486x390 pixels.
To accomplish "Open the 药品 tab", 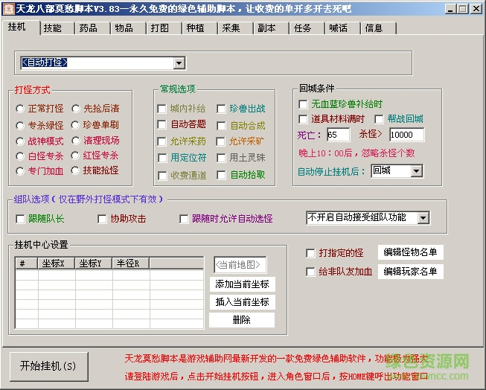I will pos(88,28).
